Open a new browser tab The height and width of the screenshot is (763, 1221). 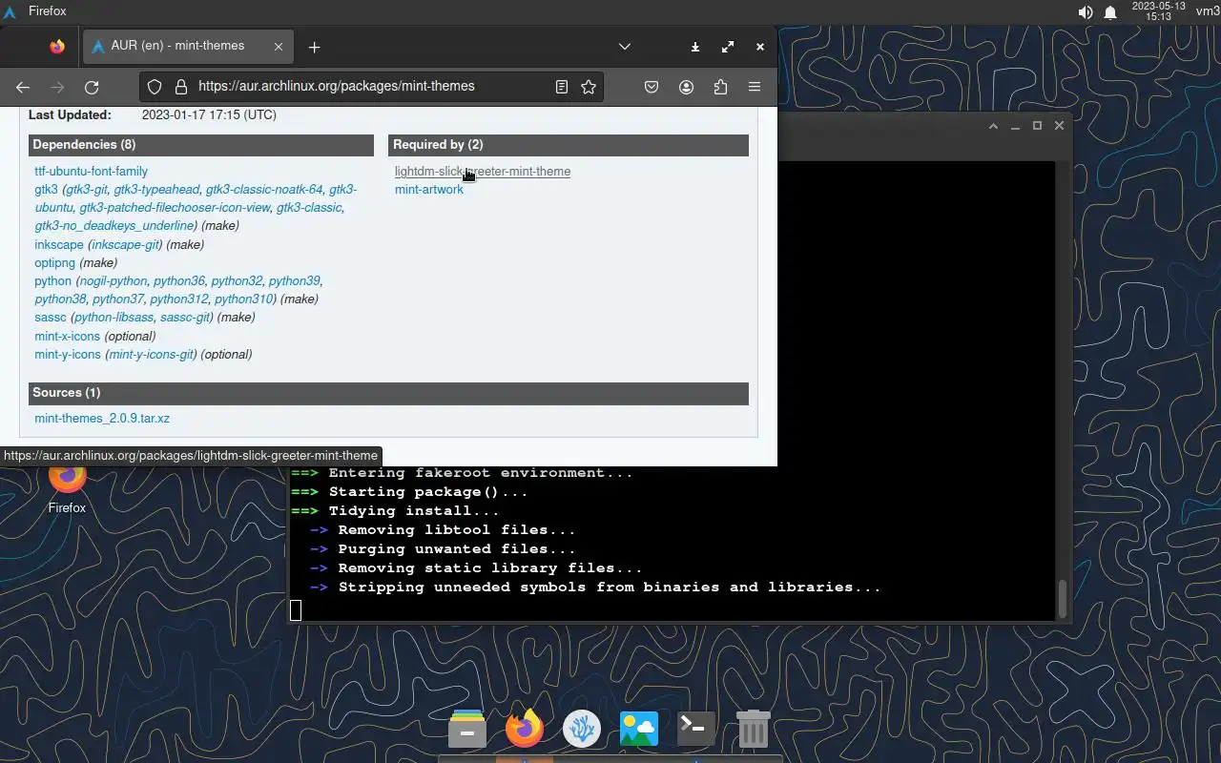point(314,47)
